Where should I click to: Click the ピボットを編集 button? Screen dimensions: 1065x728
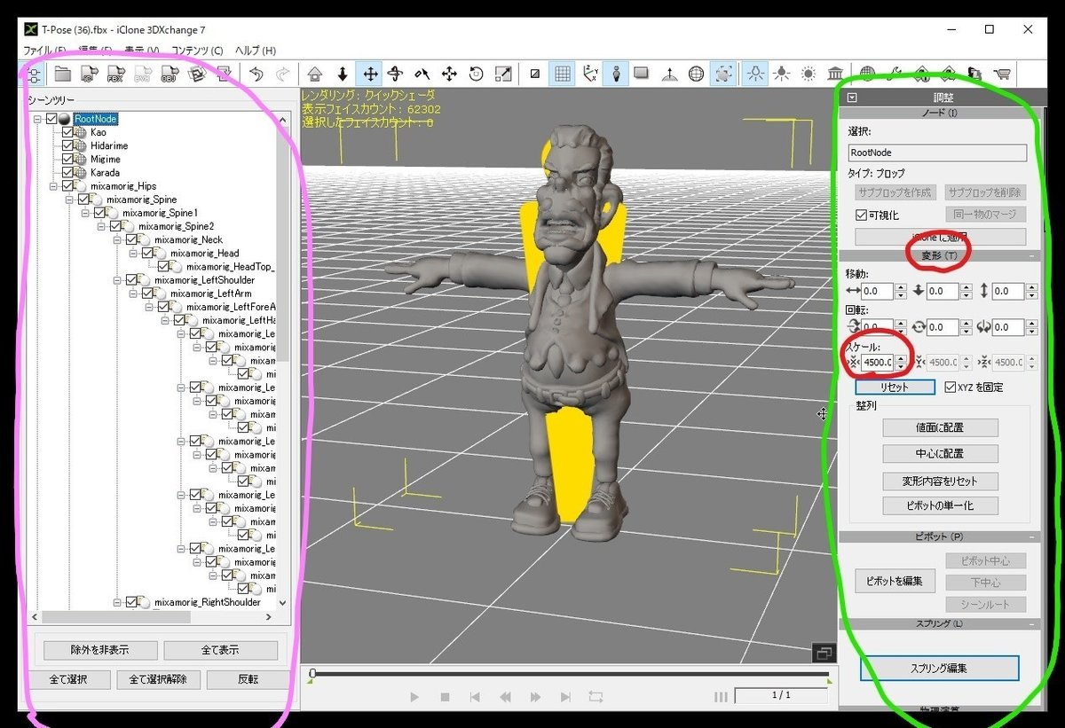[895, 582]
